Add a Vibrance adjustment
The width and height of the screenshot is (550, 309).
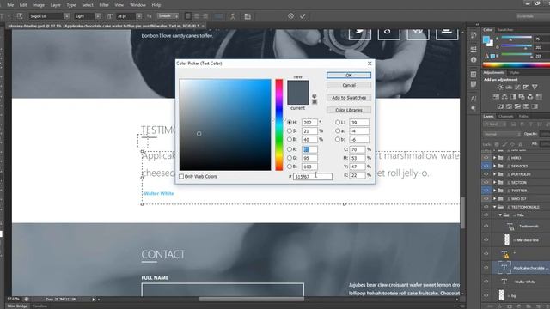(x=535, y=87)
